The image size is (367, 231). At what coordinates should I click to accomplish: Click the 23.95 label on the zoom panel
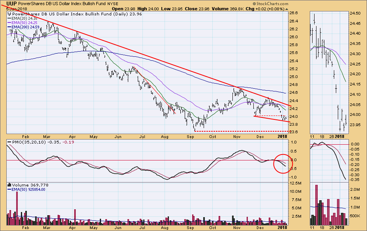(x=355, y=125)
